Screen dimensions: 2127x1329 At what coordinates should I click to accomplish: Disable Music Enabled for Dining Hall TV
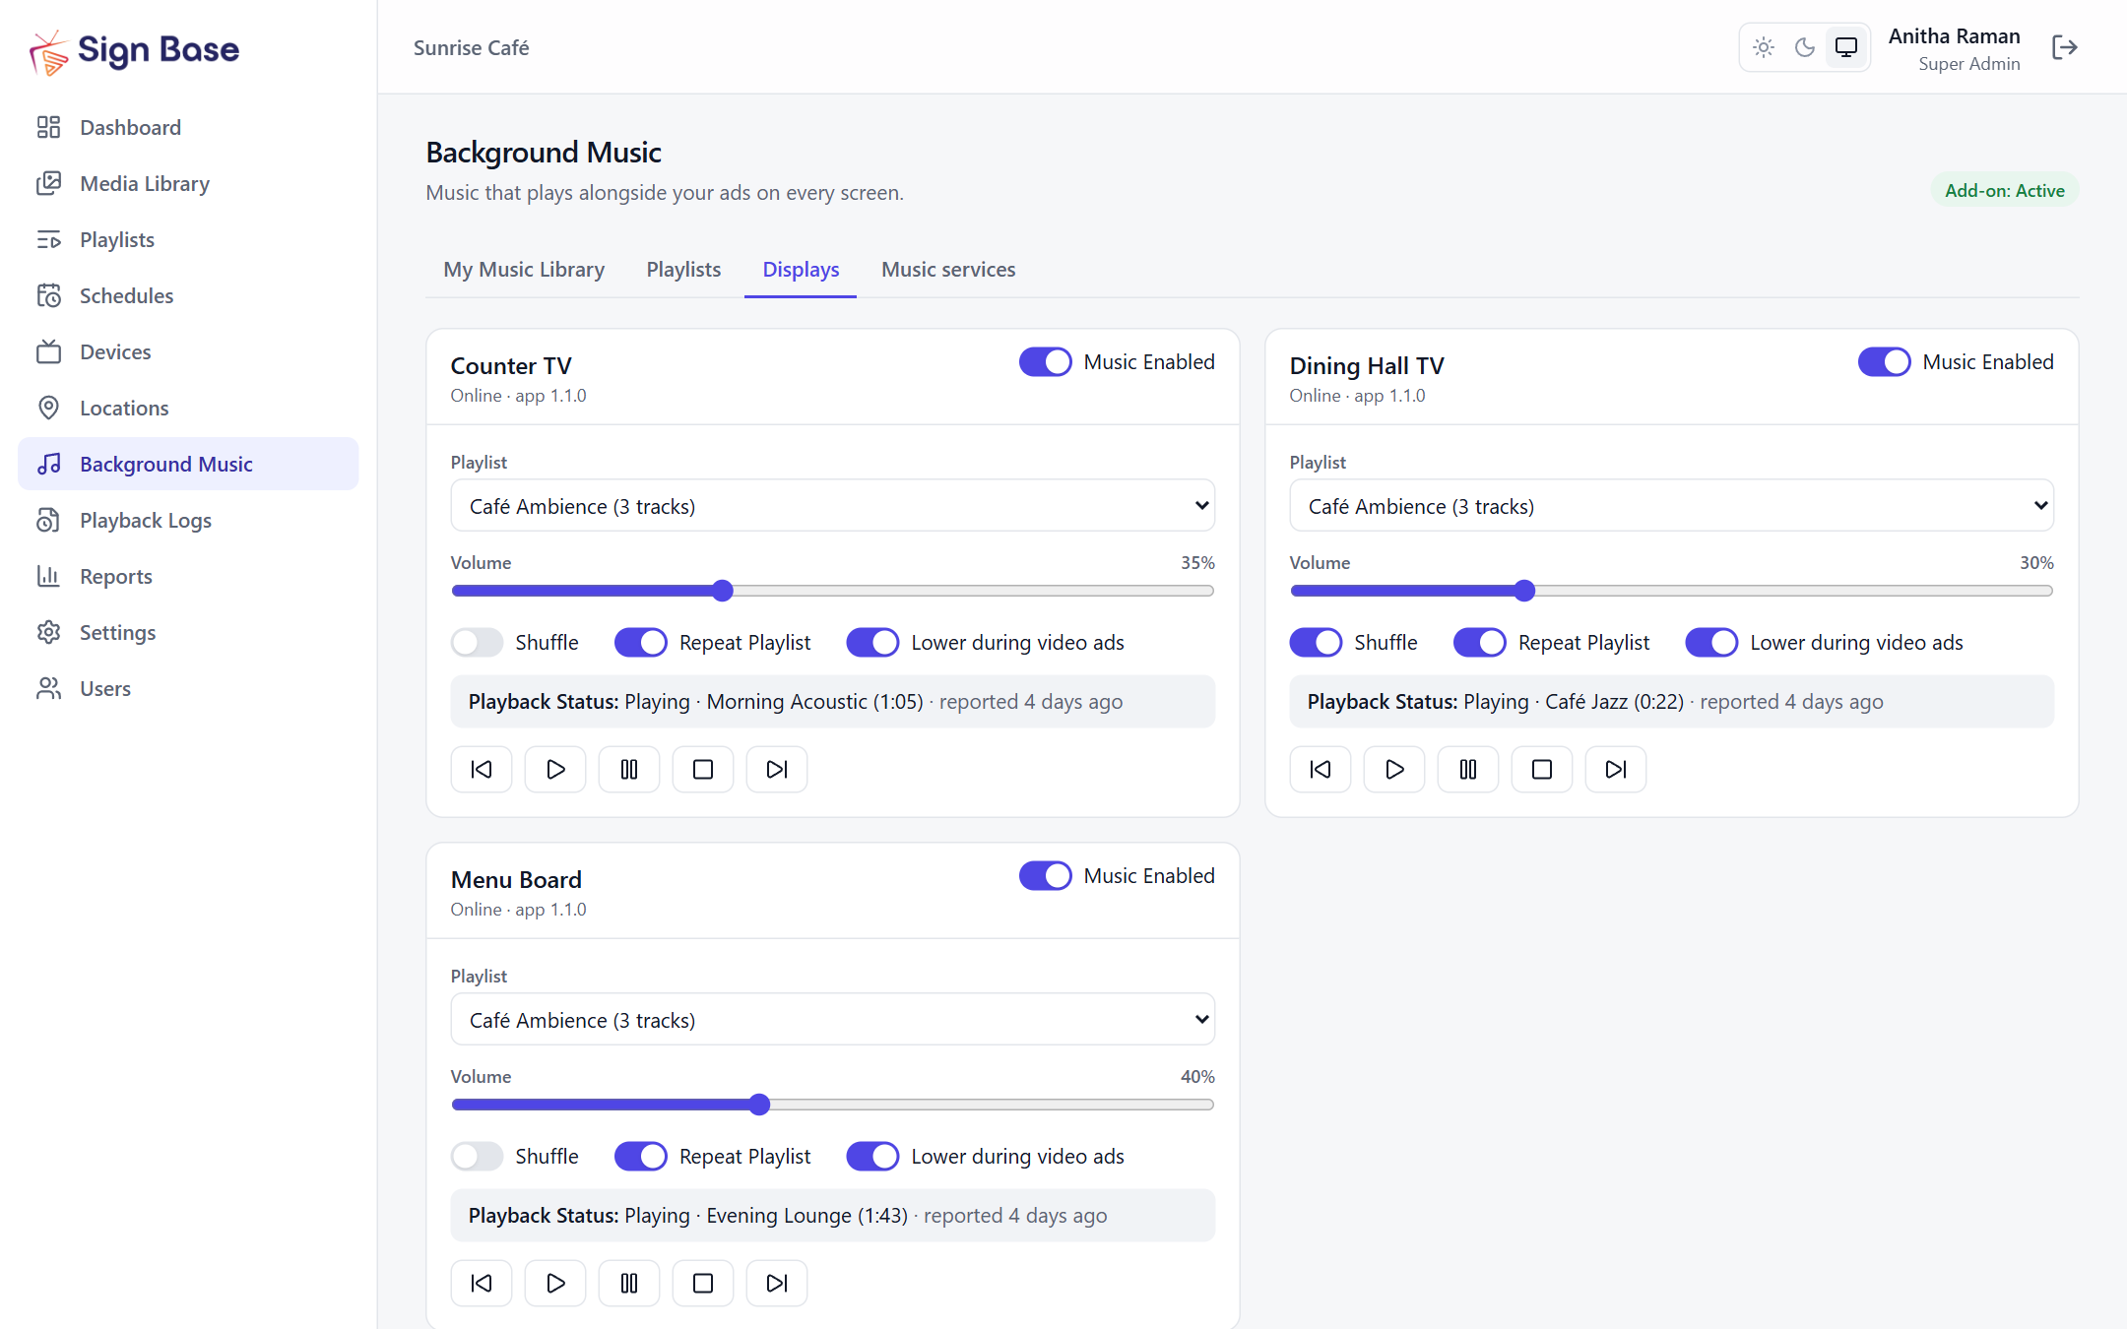pos(1884,362)
